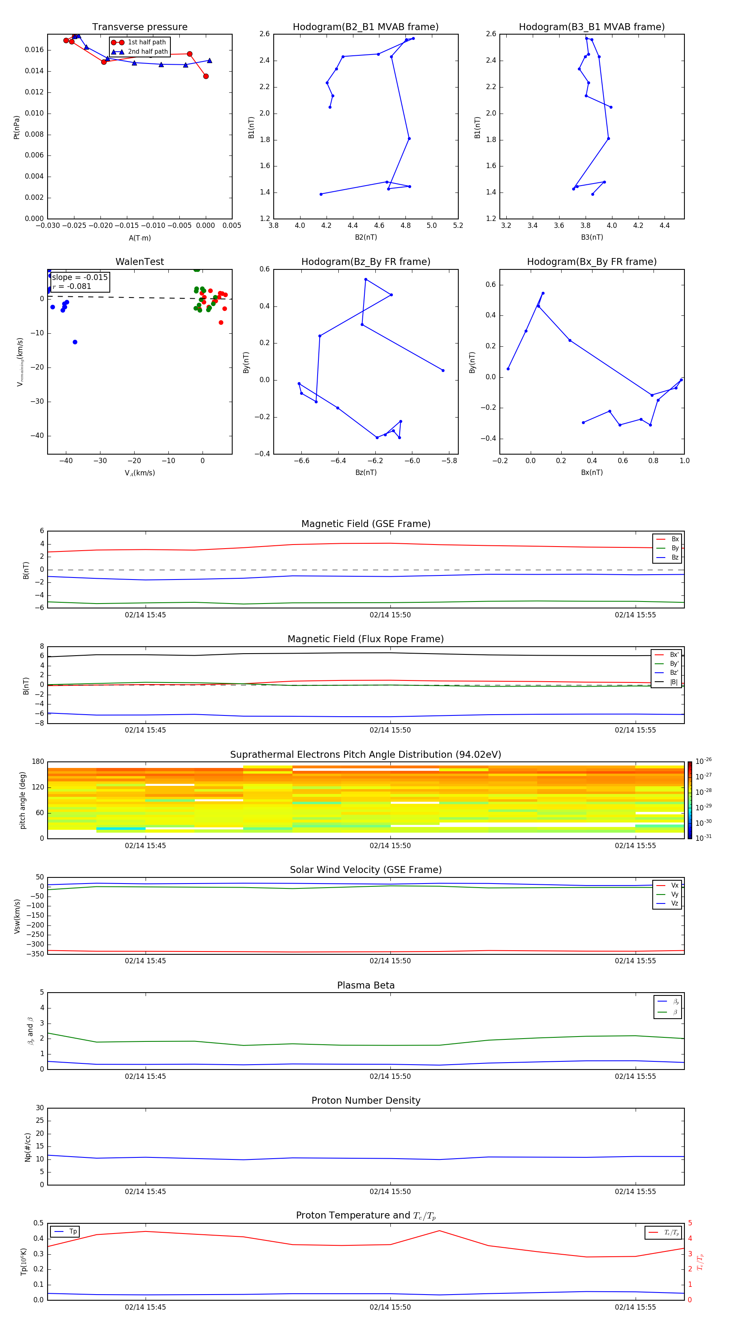
Task: Click the lowest red point in the WalenTest plot
Action: [221, 323]
